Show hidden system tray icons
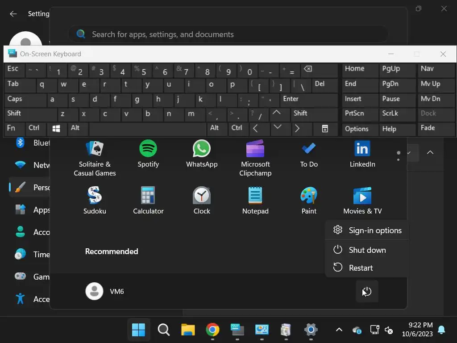The image size is (457, 343). [339, 330]
